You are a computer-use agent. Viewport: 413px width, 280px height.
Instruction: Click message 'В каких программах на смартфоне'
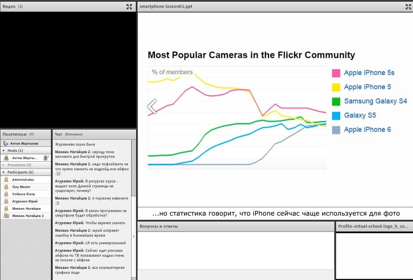91,213
